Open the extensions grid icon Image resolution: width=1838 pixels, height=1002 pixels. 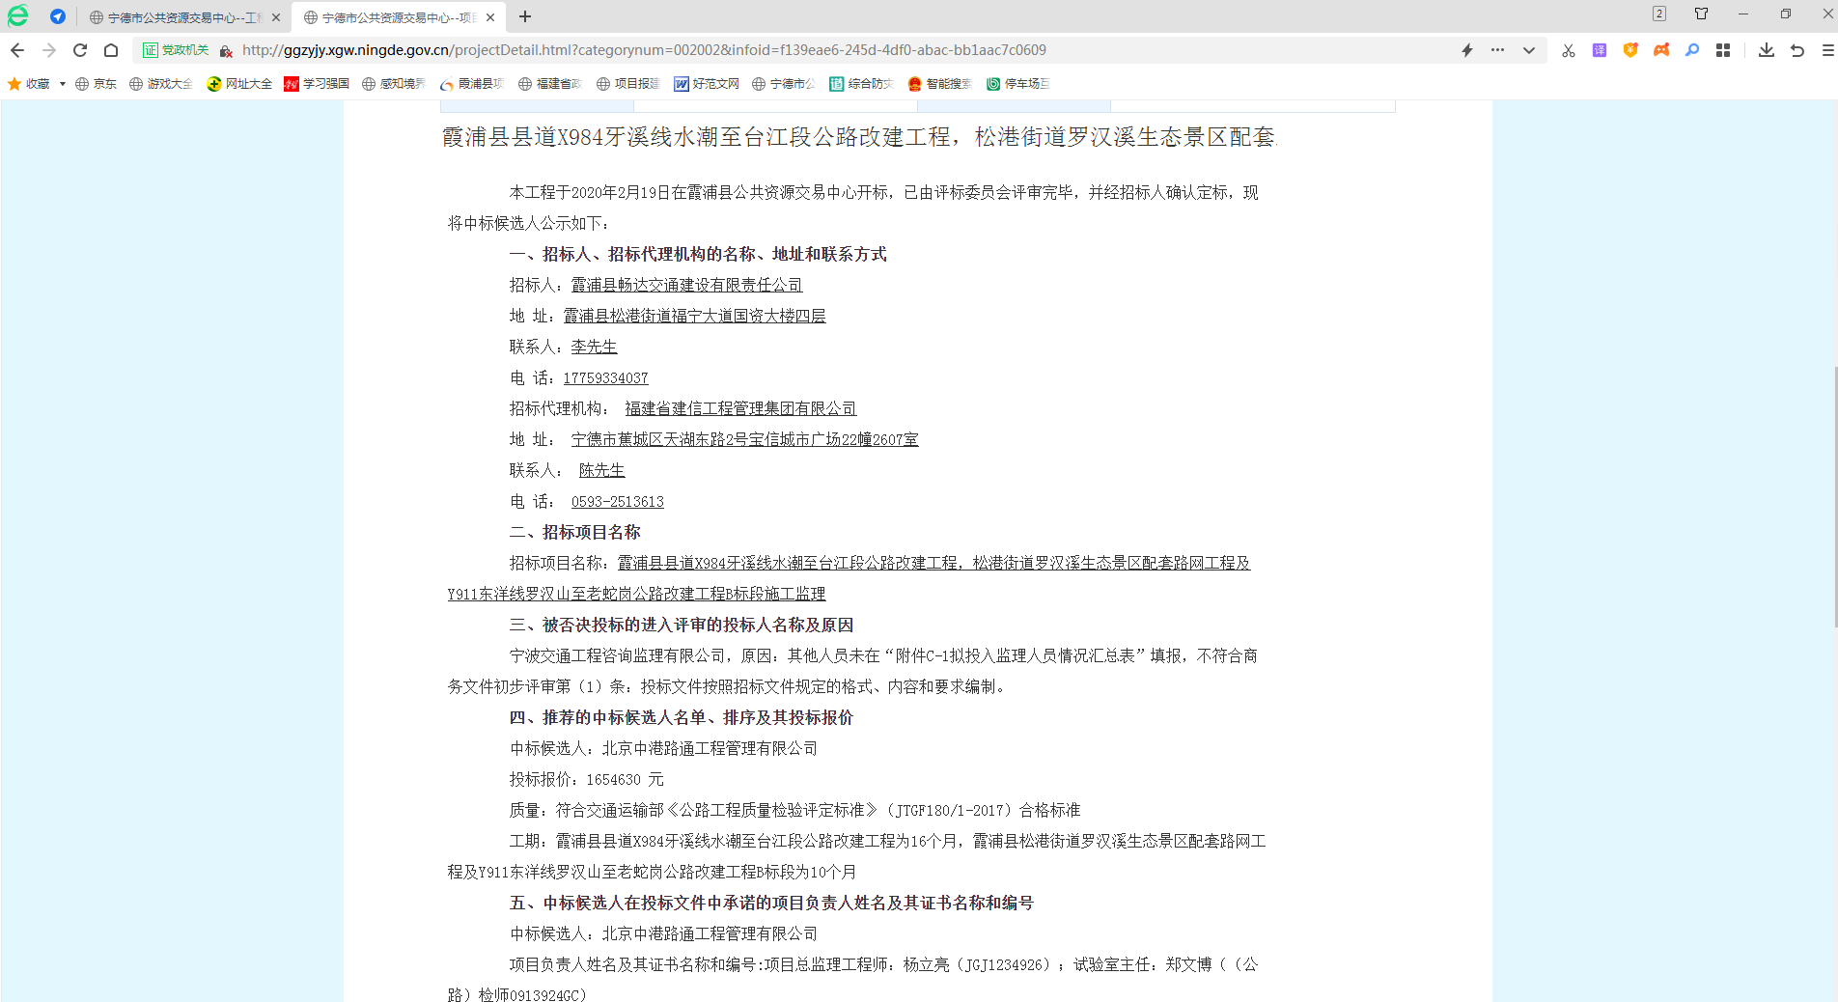click(x=1723, y=50)
